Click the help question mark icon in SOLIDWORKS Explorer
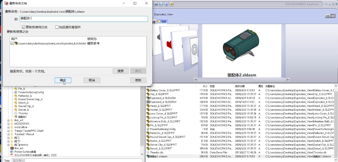This screenshot has height=162, width=338. point(171,4)
